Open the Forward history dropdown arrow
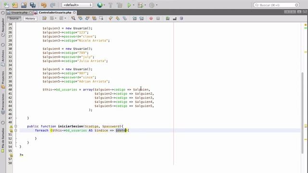The height and width of the screenshot is (173, 308). 65,18
